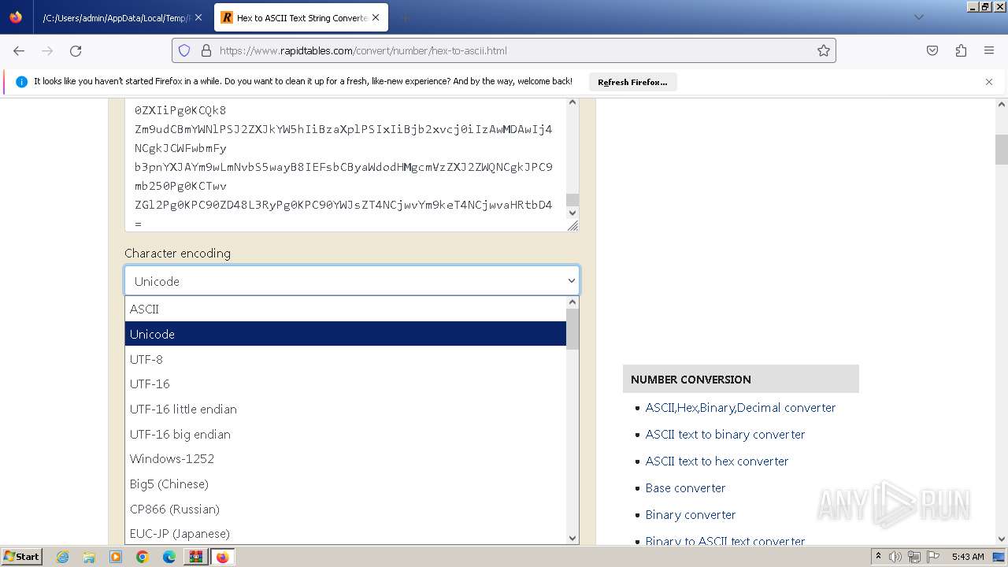Click the WinRAR taskbar icon
This screenshot has width=1008, height=567.
pos(195,557)
